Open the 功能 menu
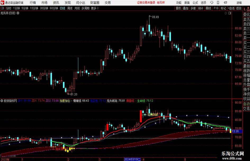The height and width of the screenshot is (161, 250). [179, 3]
